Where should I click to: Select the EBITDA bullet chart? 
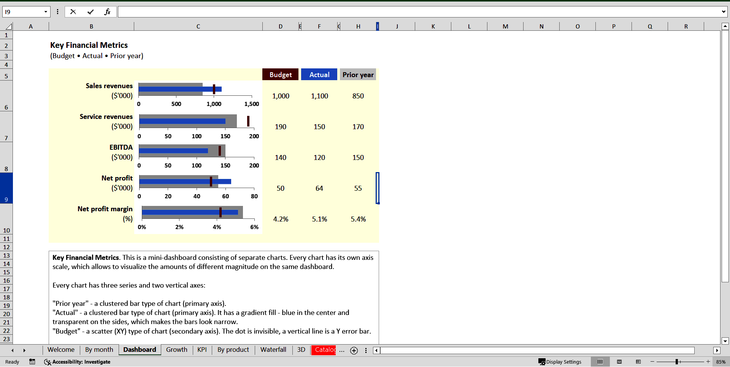[198, 157]
